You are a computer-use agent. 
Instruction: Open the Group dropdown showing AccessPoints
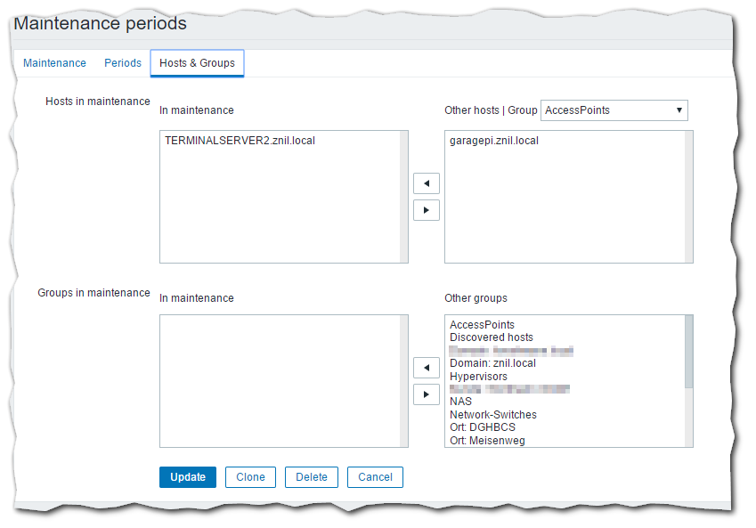(614, 110)
